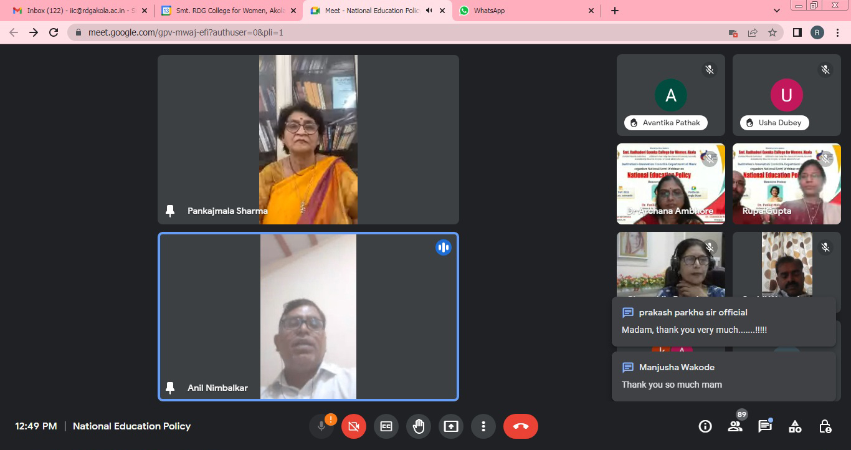The image size is (851, 450).
Task: Open prakash parkhe sir official's chat message
Action: coord(723,321)
